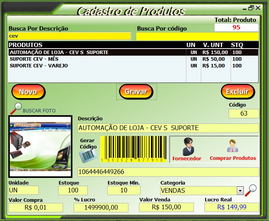269x221 pixels.
Task: Click the Excluir button
Action: tap(238, 92)
